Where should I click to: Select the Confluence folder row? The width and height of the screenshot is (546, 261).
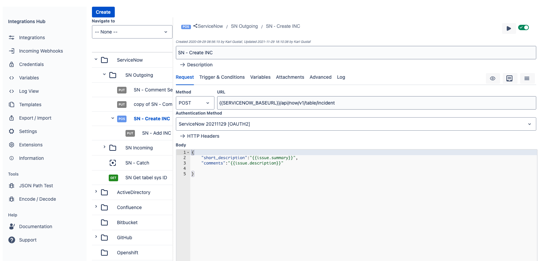pos(132,207)
